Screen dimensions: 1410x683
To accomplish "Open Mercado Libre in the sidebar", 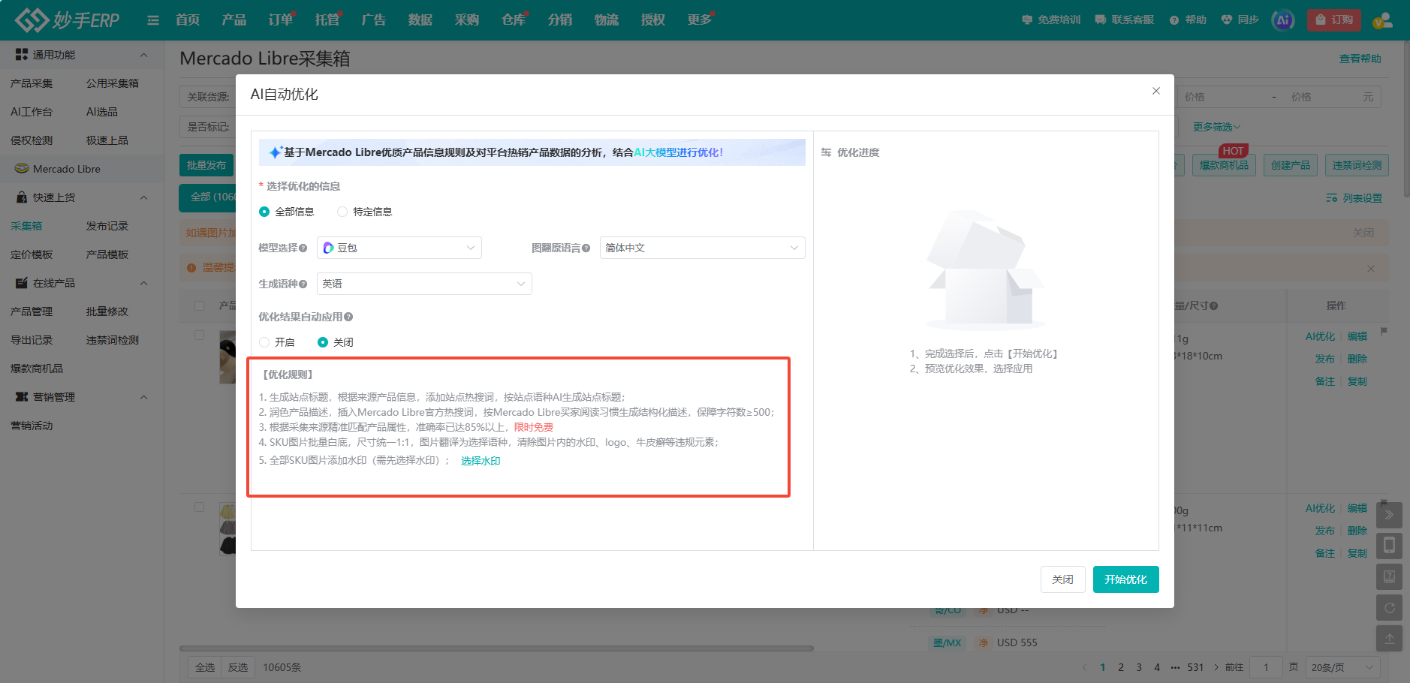I will (x=67, y=169).
